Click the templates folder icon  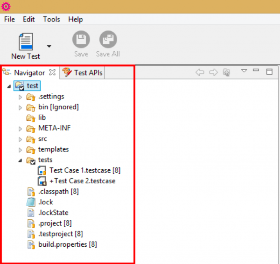(31, 150)
